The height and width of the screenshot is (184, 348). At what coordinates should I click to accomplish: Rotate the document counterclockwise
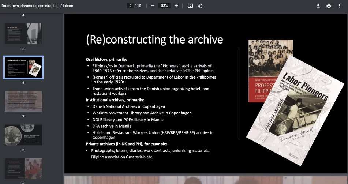tap(200, 6)
